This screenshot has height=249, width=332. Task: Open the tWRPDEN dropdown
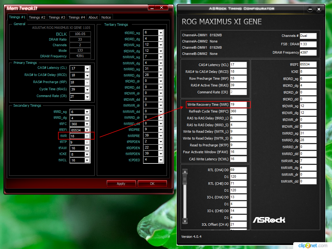(161, 153)
